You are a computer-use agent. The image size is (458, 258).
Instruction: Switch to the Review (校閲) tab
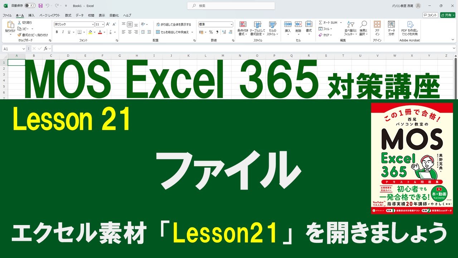click(91, 15)
